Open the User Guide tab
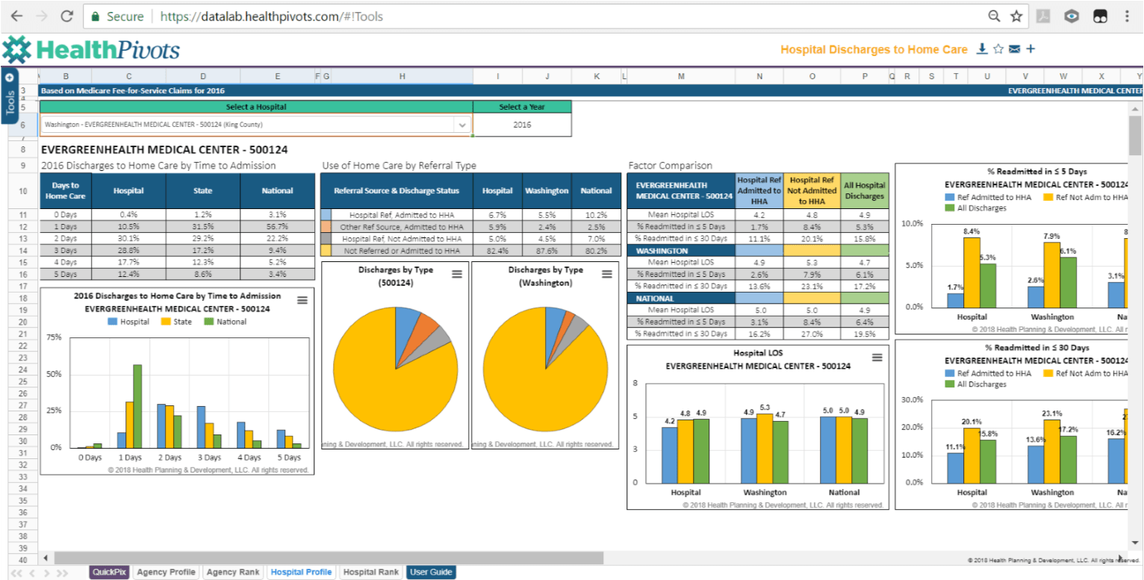The height and width of the screenshot is (580, 1144). 431,572
